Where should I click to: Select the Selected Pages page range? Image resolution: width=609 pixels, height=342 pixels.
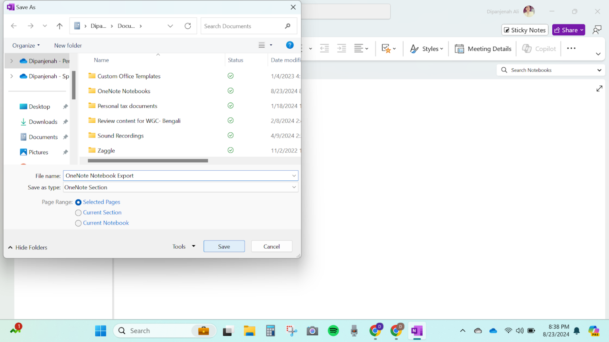pos(78,202)
